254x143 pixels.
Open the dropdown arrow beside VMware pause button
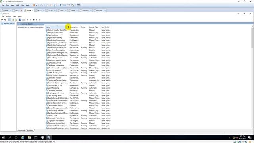pyautogui.click(x=37, y=5)
